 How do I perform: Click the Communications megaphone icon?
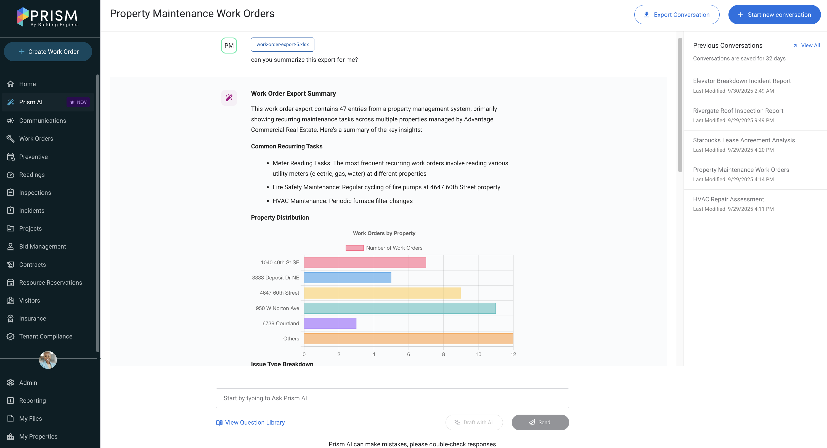point(10,121)
